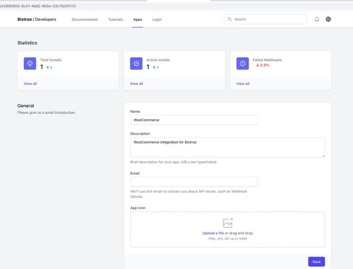Click the Total Installs download icon

(30, 63)
